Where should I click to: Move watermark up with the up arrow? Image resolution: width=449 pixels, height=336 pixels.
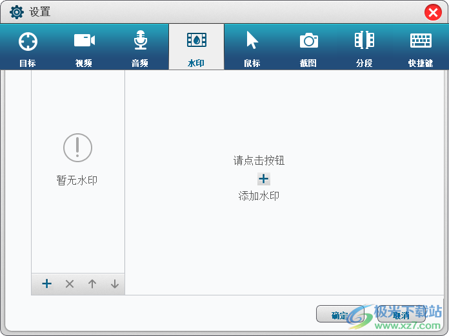pyautogui.click(x=92, y=284)
